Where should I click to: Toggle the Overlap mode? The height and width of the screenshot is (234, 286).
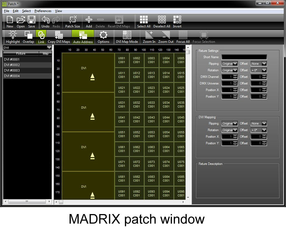(x=28, y=37)
